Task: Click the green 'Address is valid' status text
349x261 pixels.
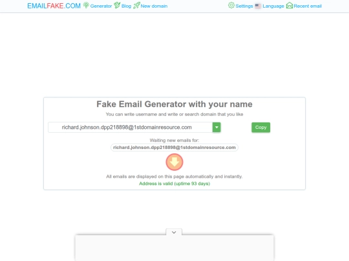Action: pyautogui.click(x=174, y=184)
